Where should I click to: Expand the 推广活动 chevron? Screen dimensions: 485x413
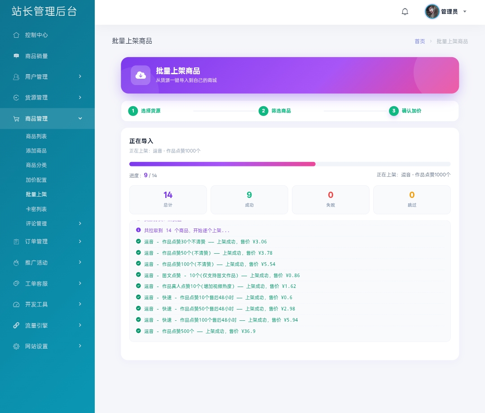80,262
